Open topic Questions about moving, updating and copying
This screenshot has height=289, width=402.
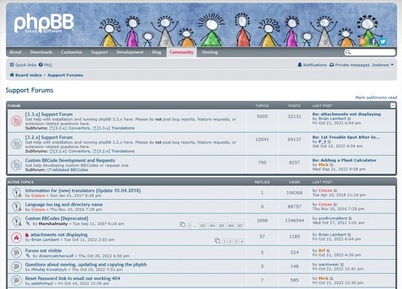[x=86, y=264]
